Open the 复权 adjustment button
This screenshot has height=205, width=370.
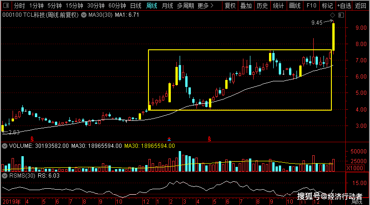pyautogui.click(x=230, y=6)
